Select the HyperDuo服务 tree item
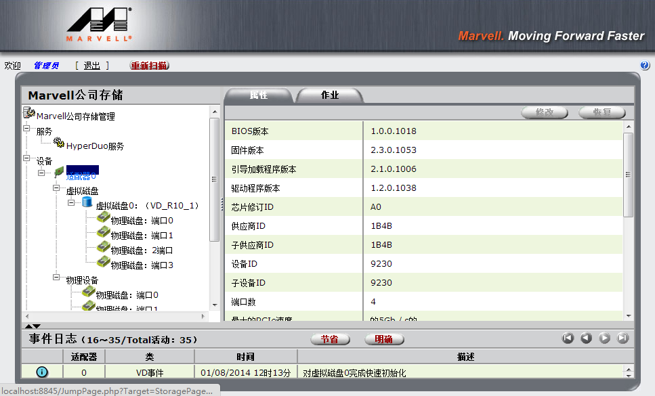 (96, 146)
